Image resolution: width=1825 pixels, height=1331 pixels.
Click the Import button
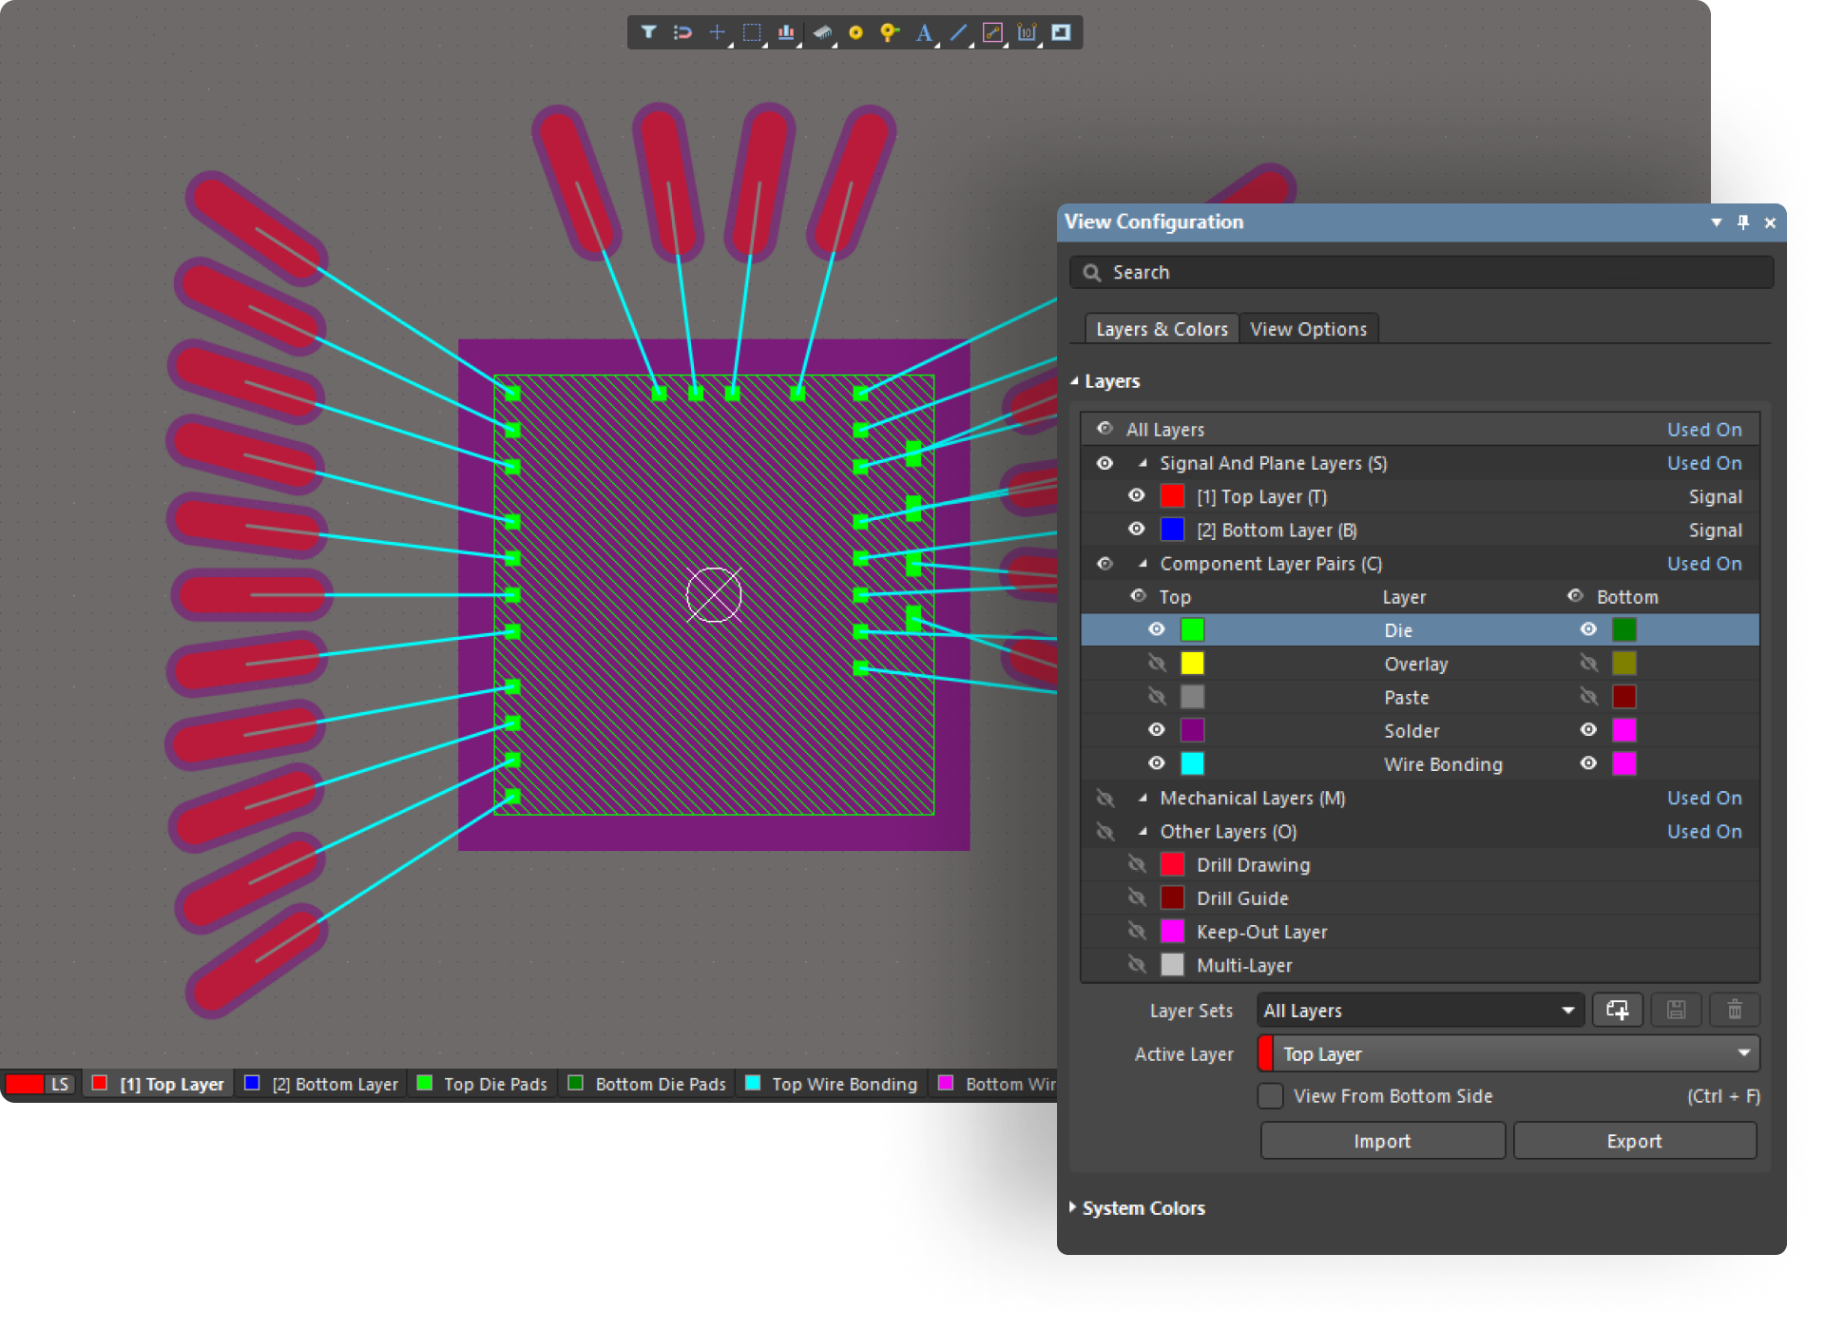pyautogui.click(x=1382, y=1141)
